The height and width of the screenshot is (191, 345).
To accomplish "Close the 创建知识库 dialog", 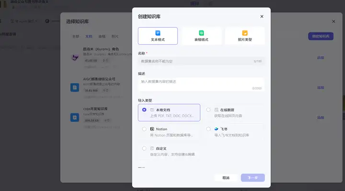I will tap(262, 16).
